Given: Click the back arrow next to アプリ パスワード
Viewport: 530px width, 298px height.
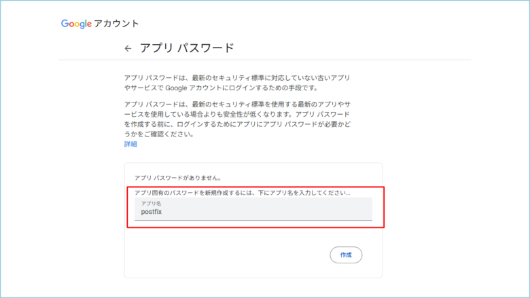Looking at the screenshot, I should point(128,49).
